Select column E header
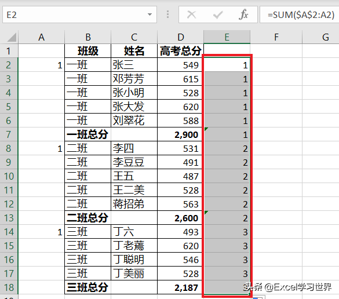This screenshot has height=299, width=339. click(227, 37)
